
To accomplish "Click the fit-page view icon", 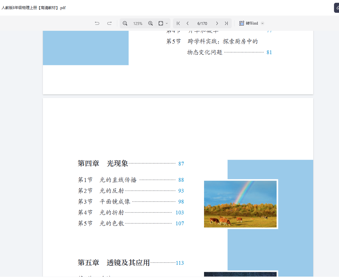I will 160,23.
